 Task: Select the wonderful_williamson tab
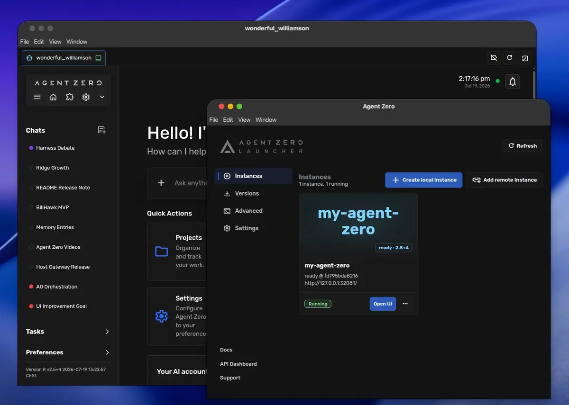click(x=64, y=58)
